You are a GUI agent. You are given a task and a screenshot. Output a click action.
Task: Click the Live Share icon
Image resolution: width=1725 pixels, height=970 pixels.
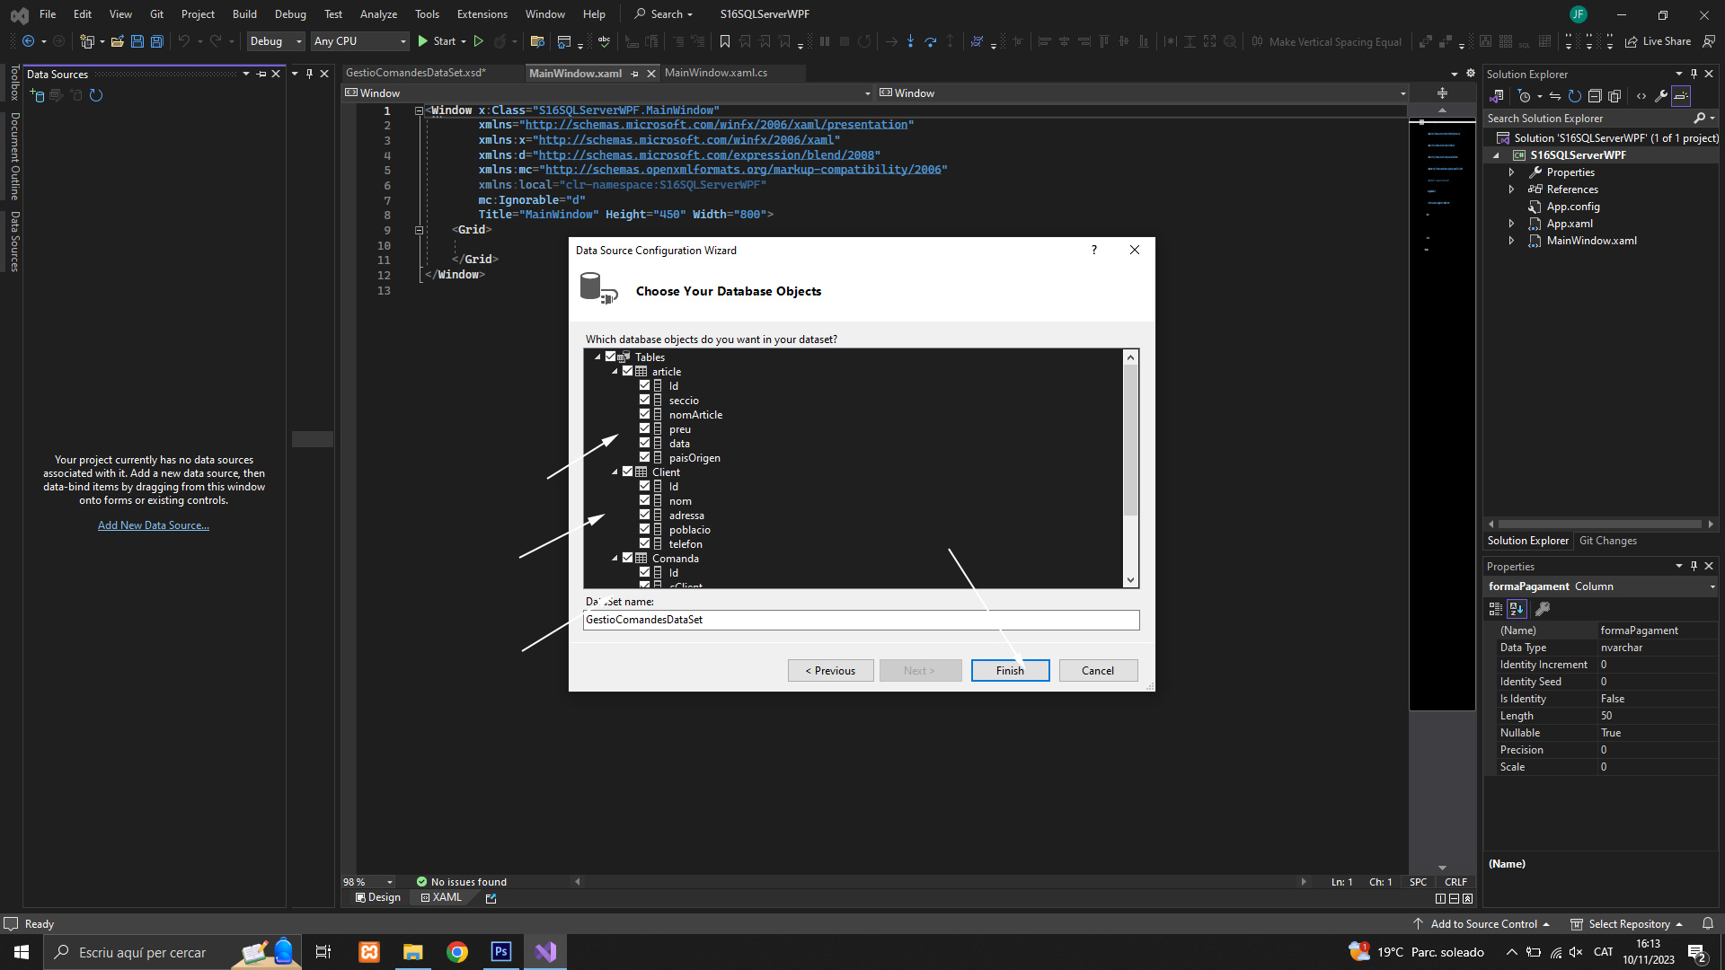(x=1632, y=41)
